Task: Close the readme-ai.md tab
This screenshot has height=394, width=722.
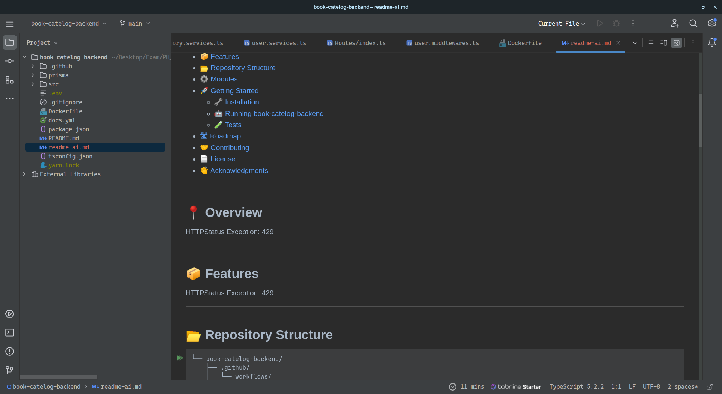Action: coord(618,43)
